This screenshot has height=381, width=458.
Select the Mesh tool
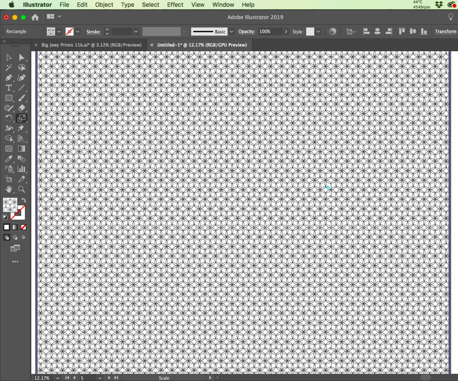pos(9,149)
